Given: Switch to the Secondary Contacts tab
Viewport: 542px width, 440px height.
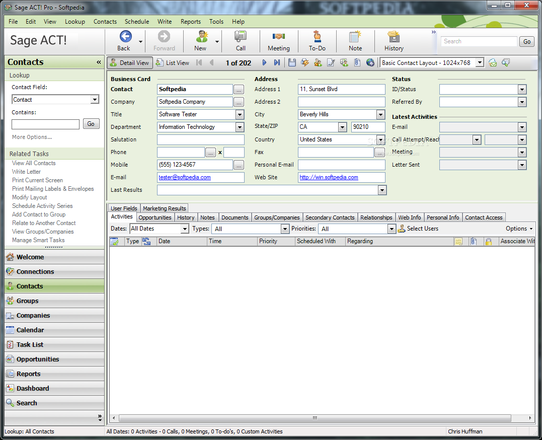Looking at the screenshot, I should click(x=330, y=217).
